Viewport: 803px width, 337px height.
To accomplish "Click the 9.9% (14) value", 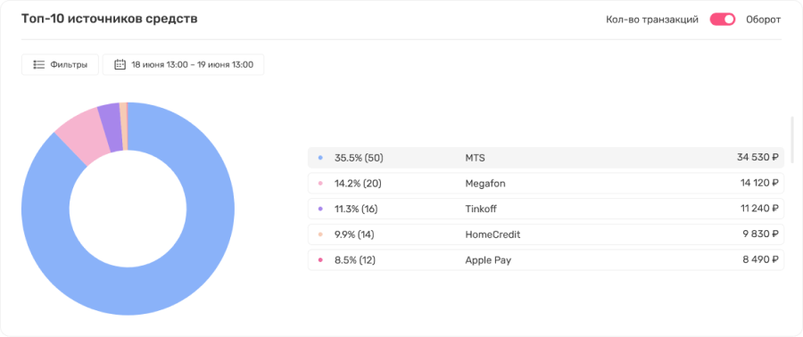I will pos(355,234).
